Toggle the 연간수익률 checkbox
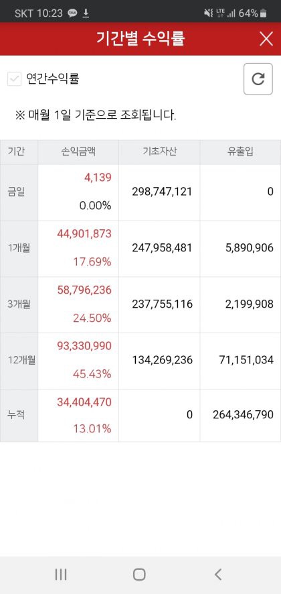The image size is (281, 594). coord(14,79)
